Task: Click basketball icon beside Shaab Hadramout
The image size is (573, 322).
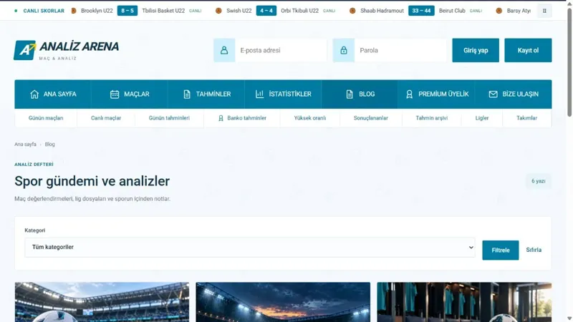Action: click(x=352, y=11)
